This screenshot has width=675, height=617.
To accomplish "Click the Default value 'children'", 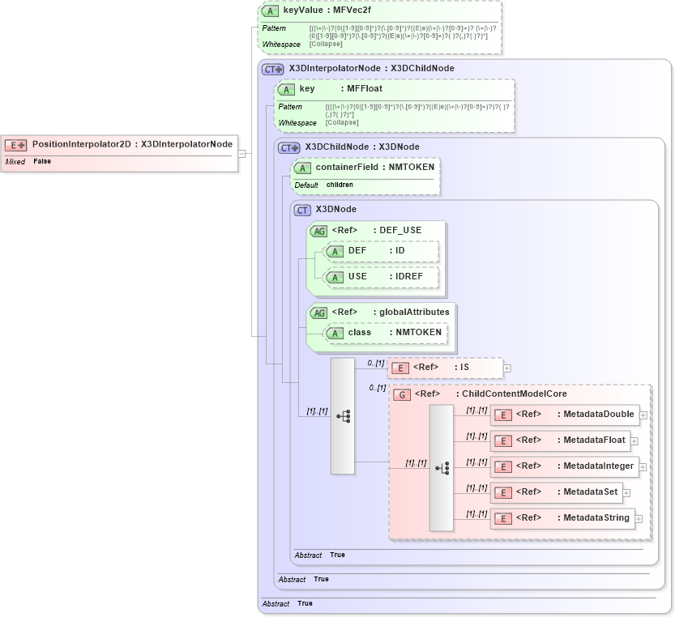I will 340,185.
